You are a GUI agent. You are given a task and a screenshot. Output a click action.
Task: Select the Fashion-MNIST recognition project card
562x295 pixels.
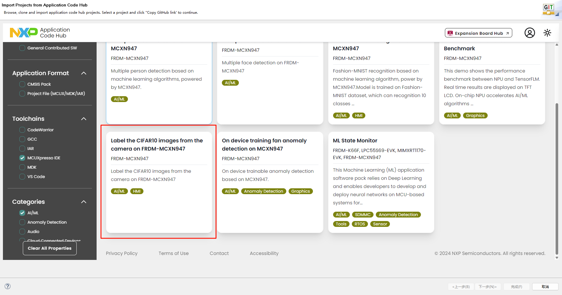pos(381,83)
